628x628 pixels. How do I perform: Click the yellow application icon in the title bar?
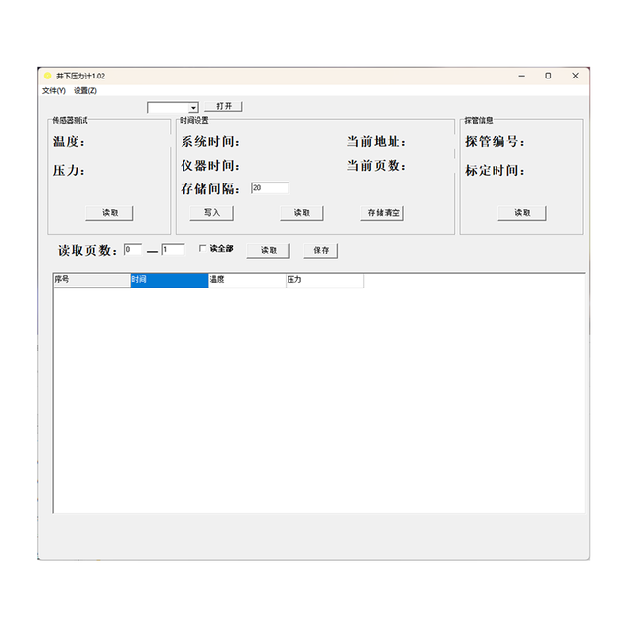tap(48, 76)
